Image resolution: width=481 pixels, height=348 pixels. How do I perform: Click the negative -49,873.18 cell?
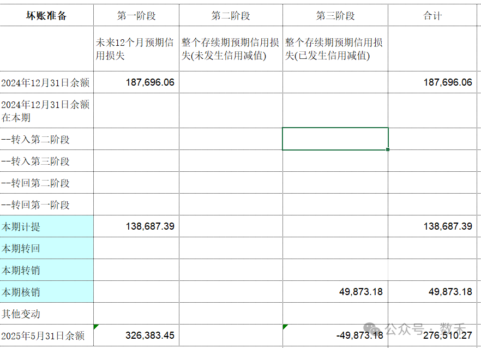pos(335,335)
